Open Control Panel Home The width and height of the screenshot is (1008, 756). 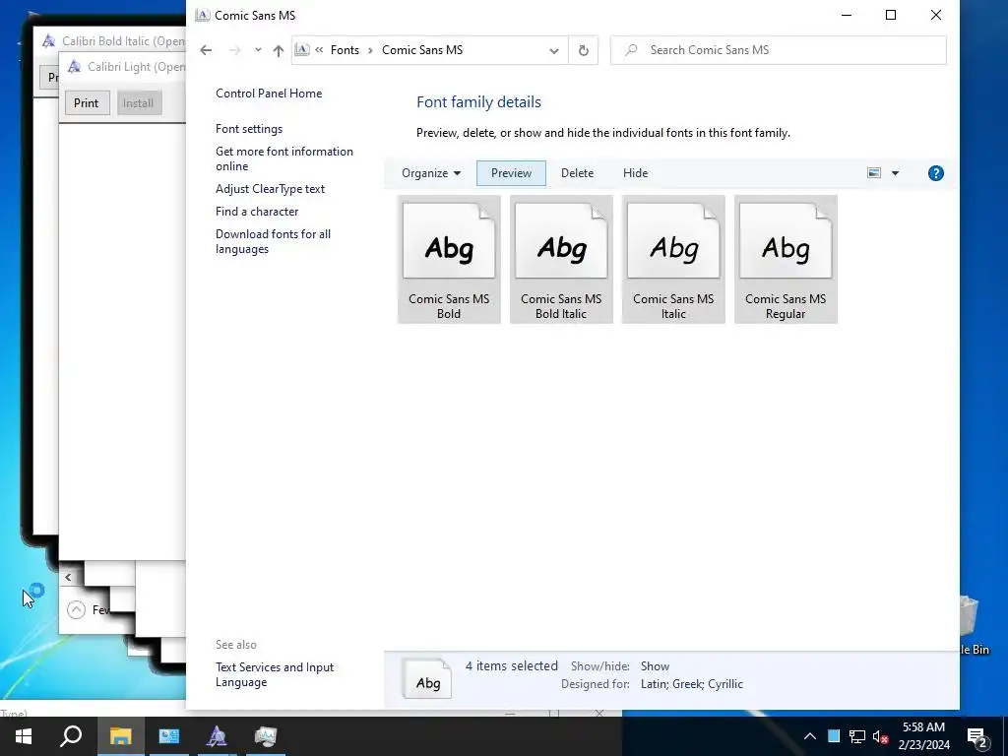click(x=269, y=94)
